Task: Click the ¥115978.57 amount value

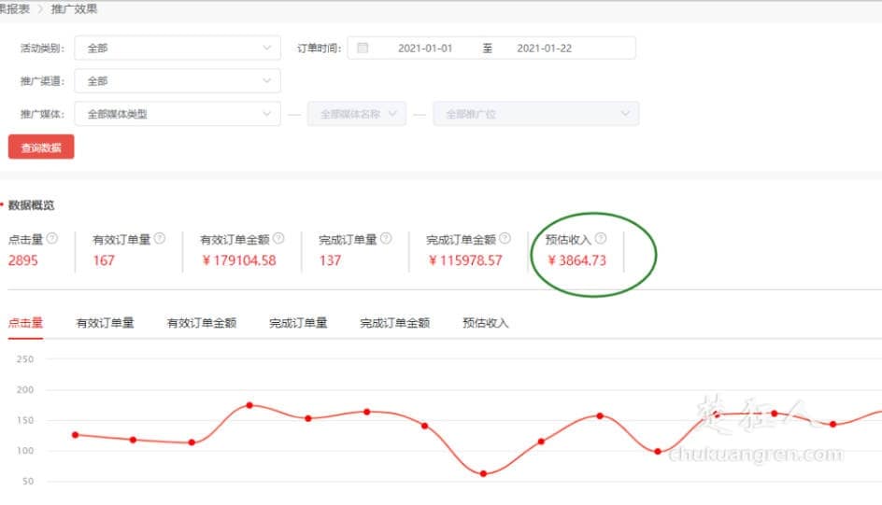Action: point(465,260)
